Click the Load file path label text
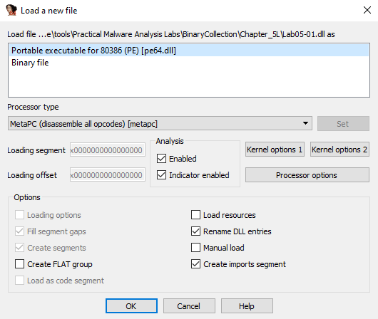The width and height of the screenshot is (378, 319). click(171, 34)
